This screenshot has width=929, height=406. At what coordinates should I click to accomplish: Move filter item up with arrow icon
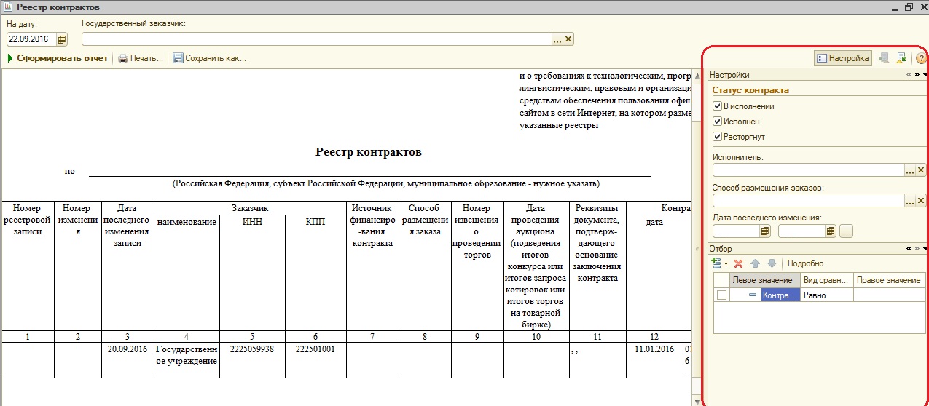tap(756, 263)
